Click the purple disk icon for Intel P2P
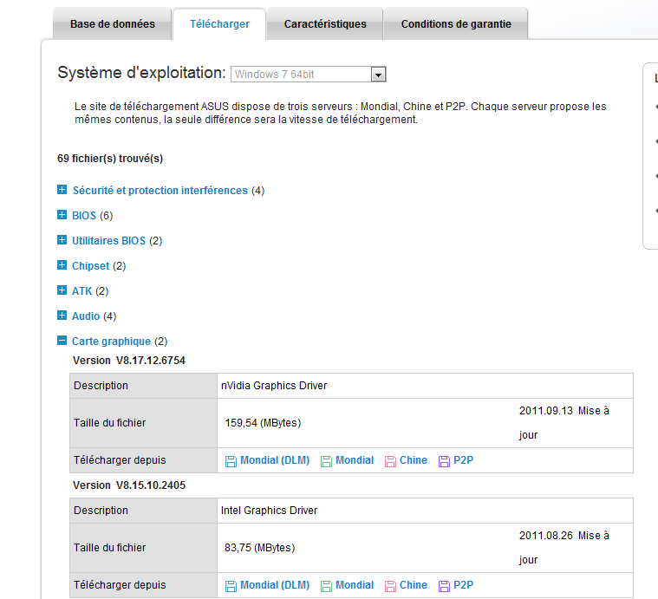Screen dimensions: 658x599 444,586
